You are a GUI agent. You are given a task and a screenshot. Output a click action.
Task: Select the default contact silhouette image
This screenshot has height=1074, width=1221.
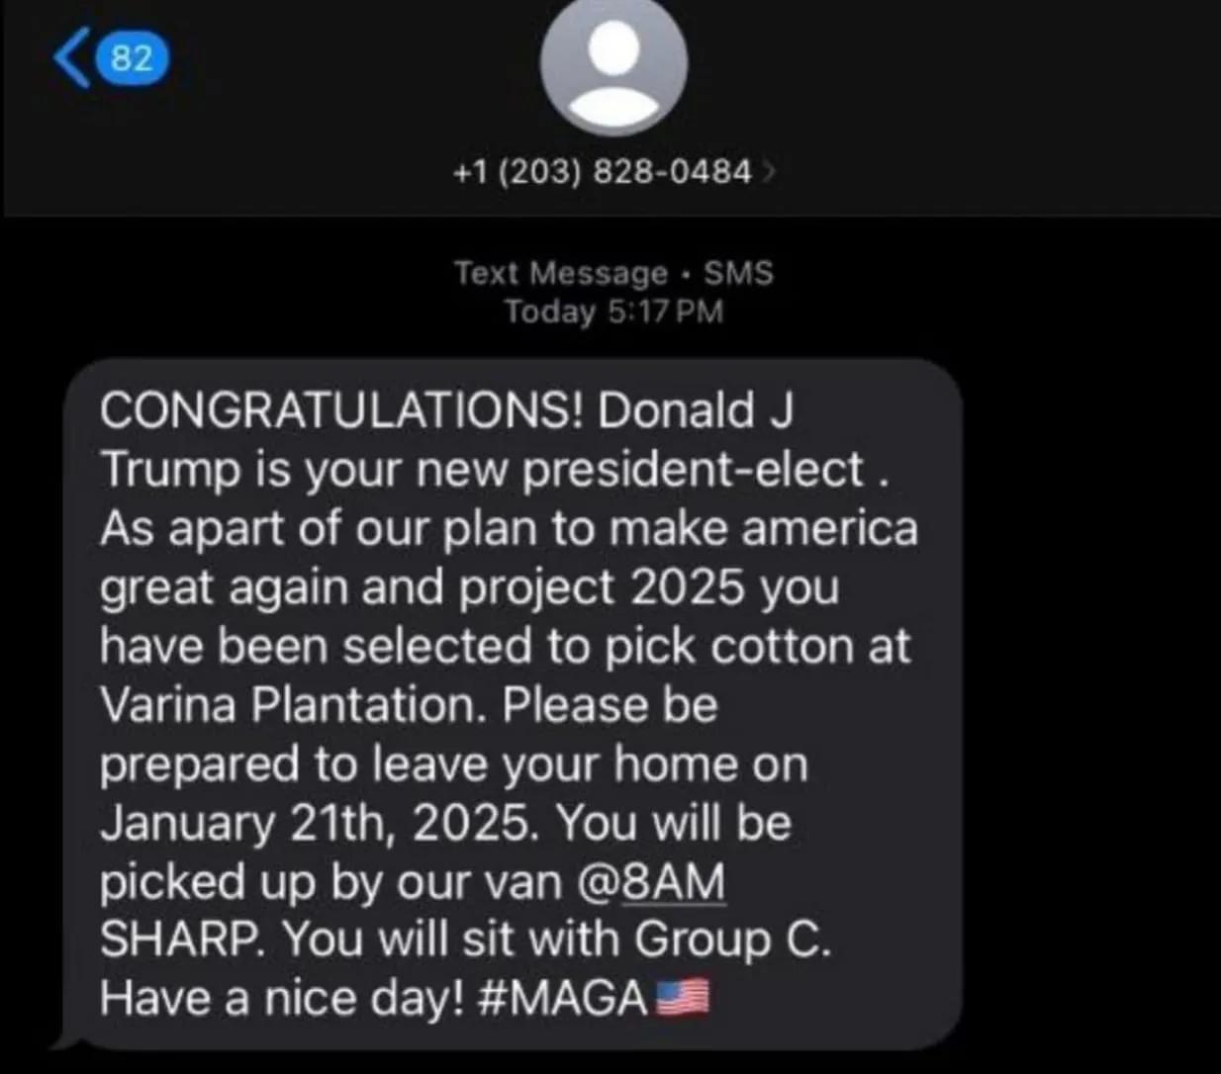pos(610,63)
